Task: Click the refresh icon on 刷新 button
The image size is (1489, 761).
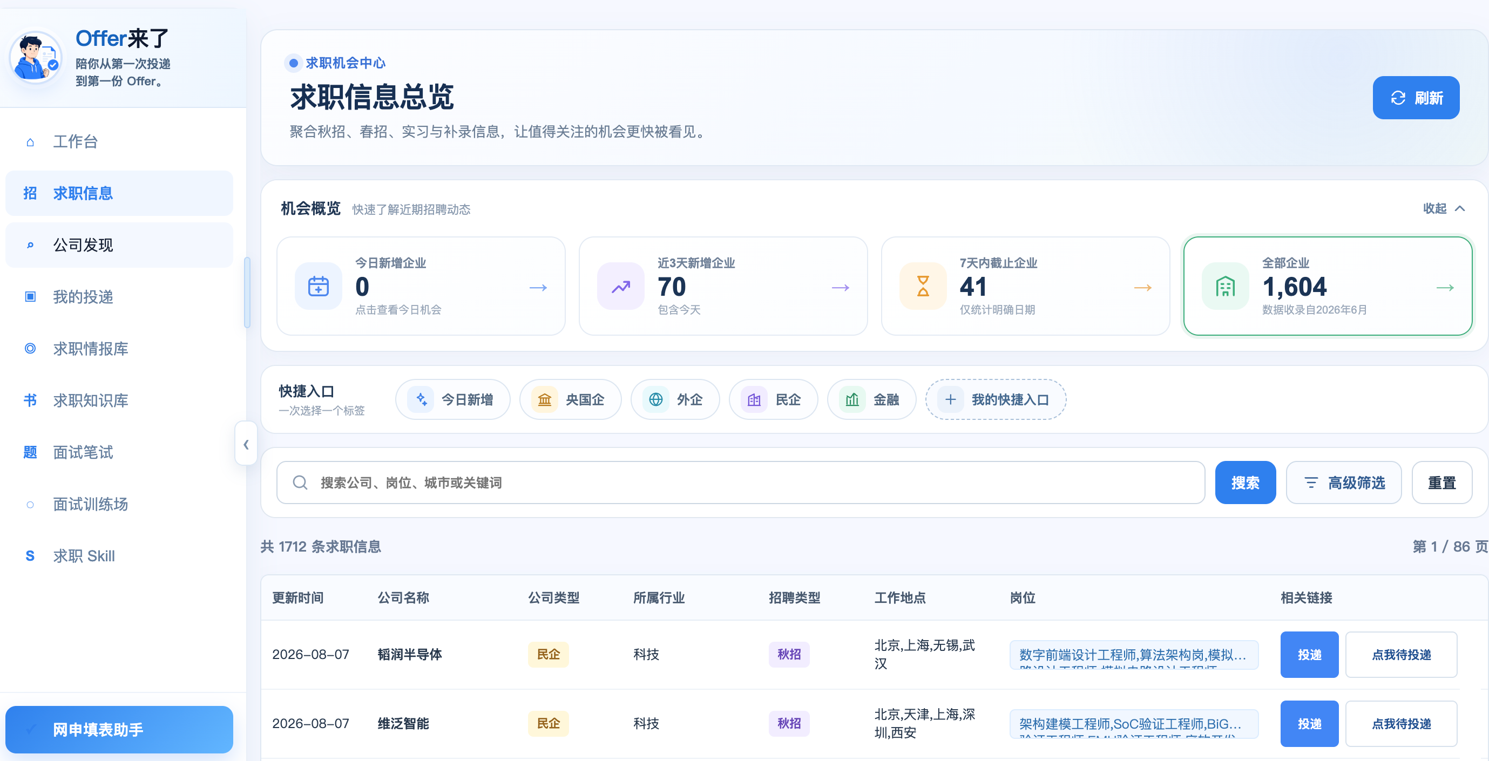Action: click(x=1398, y=98)
